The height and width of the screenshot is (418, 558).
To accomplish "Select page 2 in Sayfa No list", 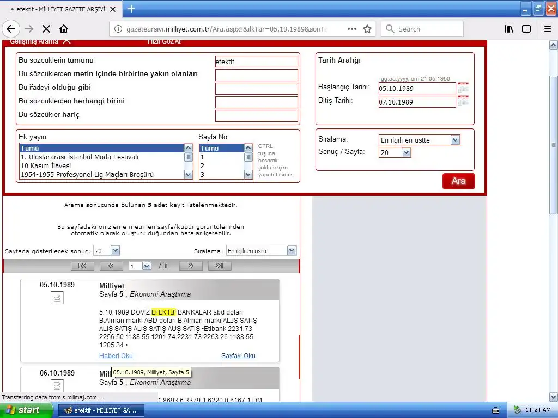I will pyautogui.click(x=221, y=166).
